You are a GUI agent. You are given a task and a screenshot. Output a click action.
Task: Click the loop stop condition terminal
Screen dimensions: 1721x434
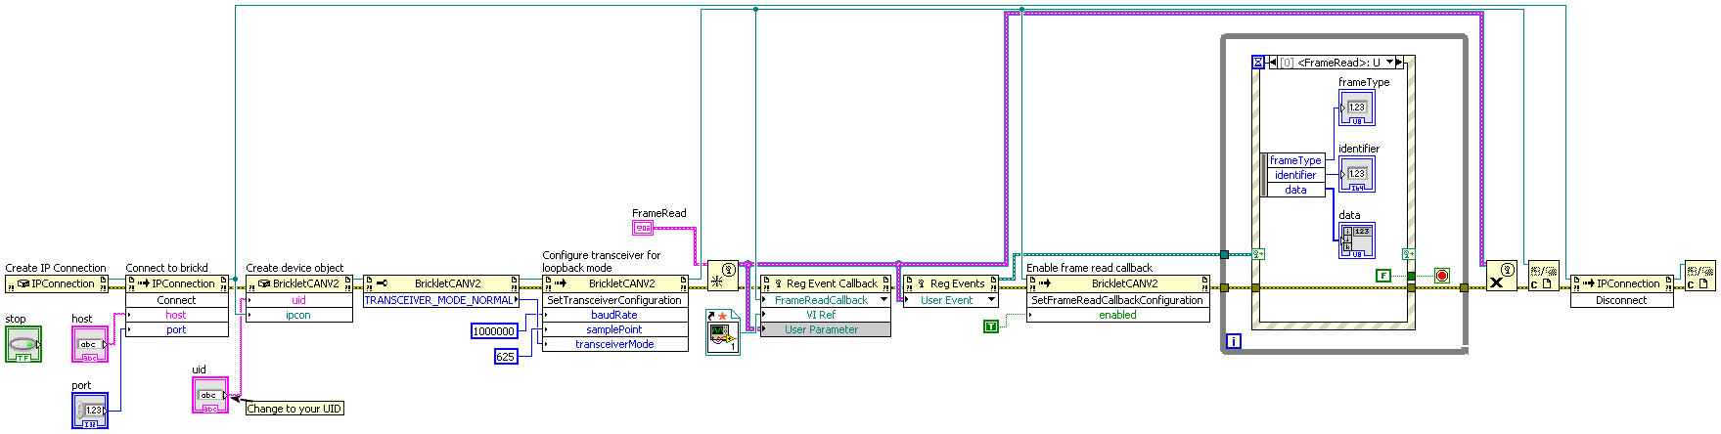(x=1441, y=276)
